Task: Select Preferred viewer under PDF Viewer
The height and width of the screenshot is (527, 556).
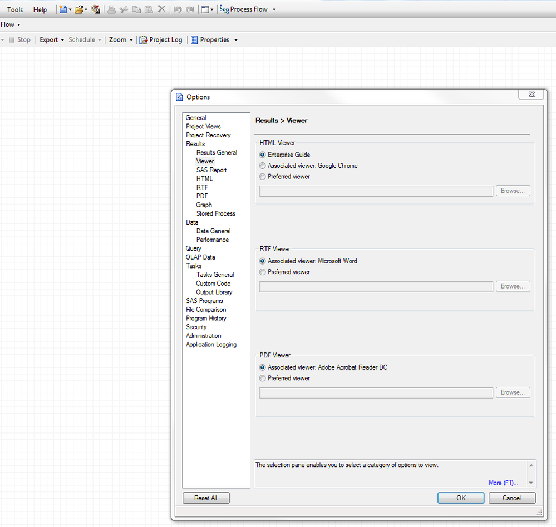Action: (263, 378)
